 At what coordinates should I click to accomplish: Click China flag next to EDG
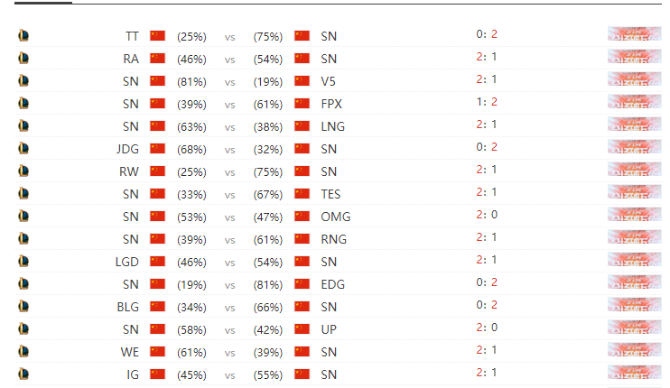302,284
